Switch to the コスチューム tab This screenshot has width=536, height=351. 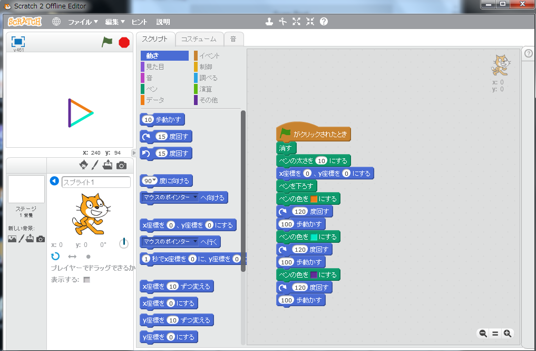[x=198, y=39]
